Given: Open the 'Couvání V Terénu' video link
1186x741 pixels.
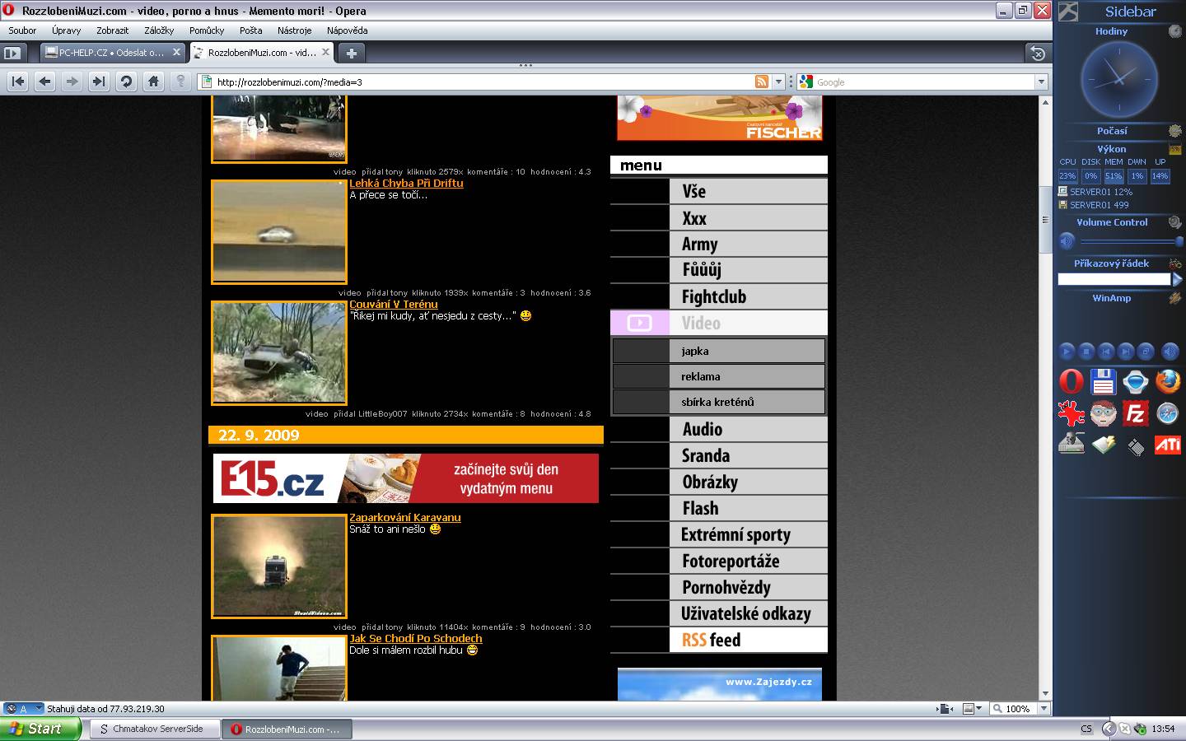Looking at the screenshot, I should [x=394, y=305].
